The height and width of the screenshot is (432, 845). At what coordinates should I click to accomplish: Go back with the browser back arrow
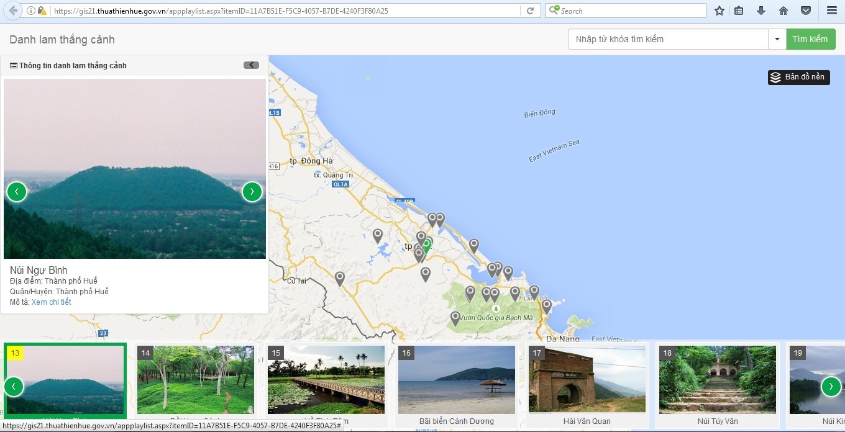click(13, 11)
